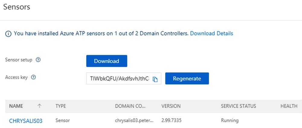Sort the table by VERSION column

click(171, 106)
